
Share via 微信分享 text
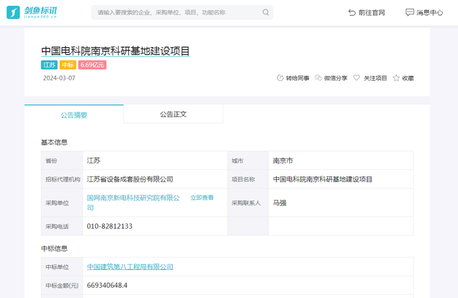pos(336,78)
